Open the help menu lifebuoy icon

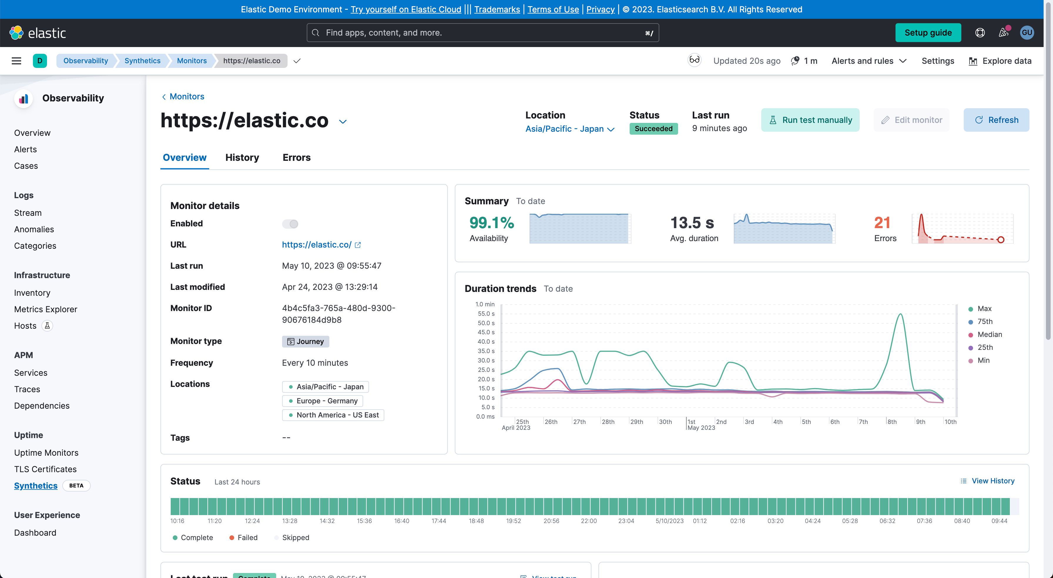click(x=980, y=33)
